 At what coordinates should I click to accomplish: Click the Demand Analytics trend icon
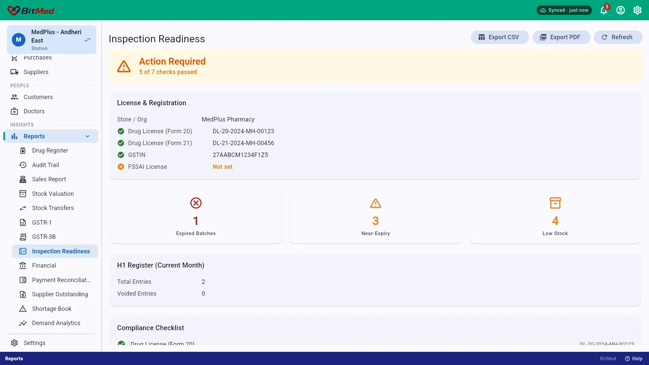(x=23, y=323)
